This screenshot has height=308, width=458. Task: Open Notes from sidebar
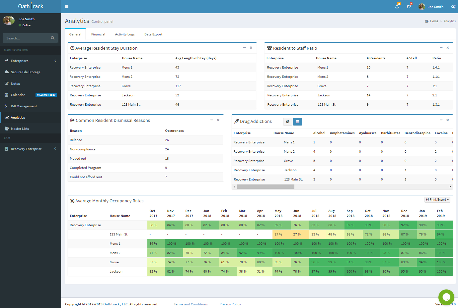tap(31, 84)
